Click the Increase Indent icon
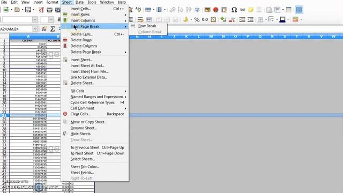Image resolution: width=343 pixels, height=193 pixels. 242,20
